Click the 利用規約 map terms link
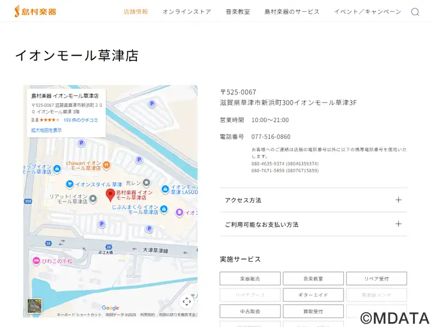 tap(147, 315)
